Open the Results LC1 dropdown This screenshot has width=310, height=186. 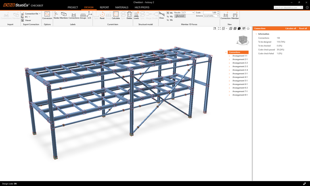point(188,13)
